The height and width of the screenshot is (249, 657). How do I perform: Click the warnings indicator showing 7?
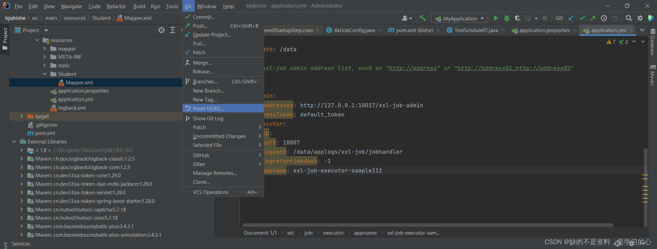coord(611,42)
